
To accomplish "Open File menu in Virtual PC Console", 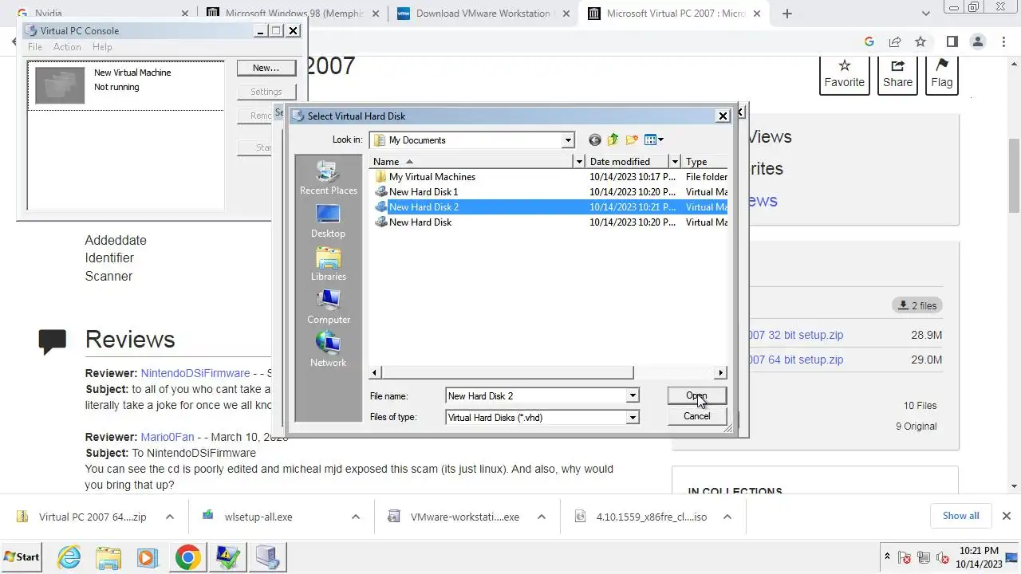I will pos(35,47).
